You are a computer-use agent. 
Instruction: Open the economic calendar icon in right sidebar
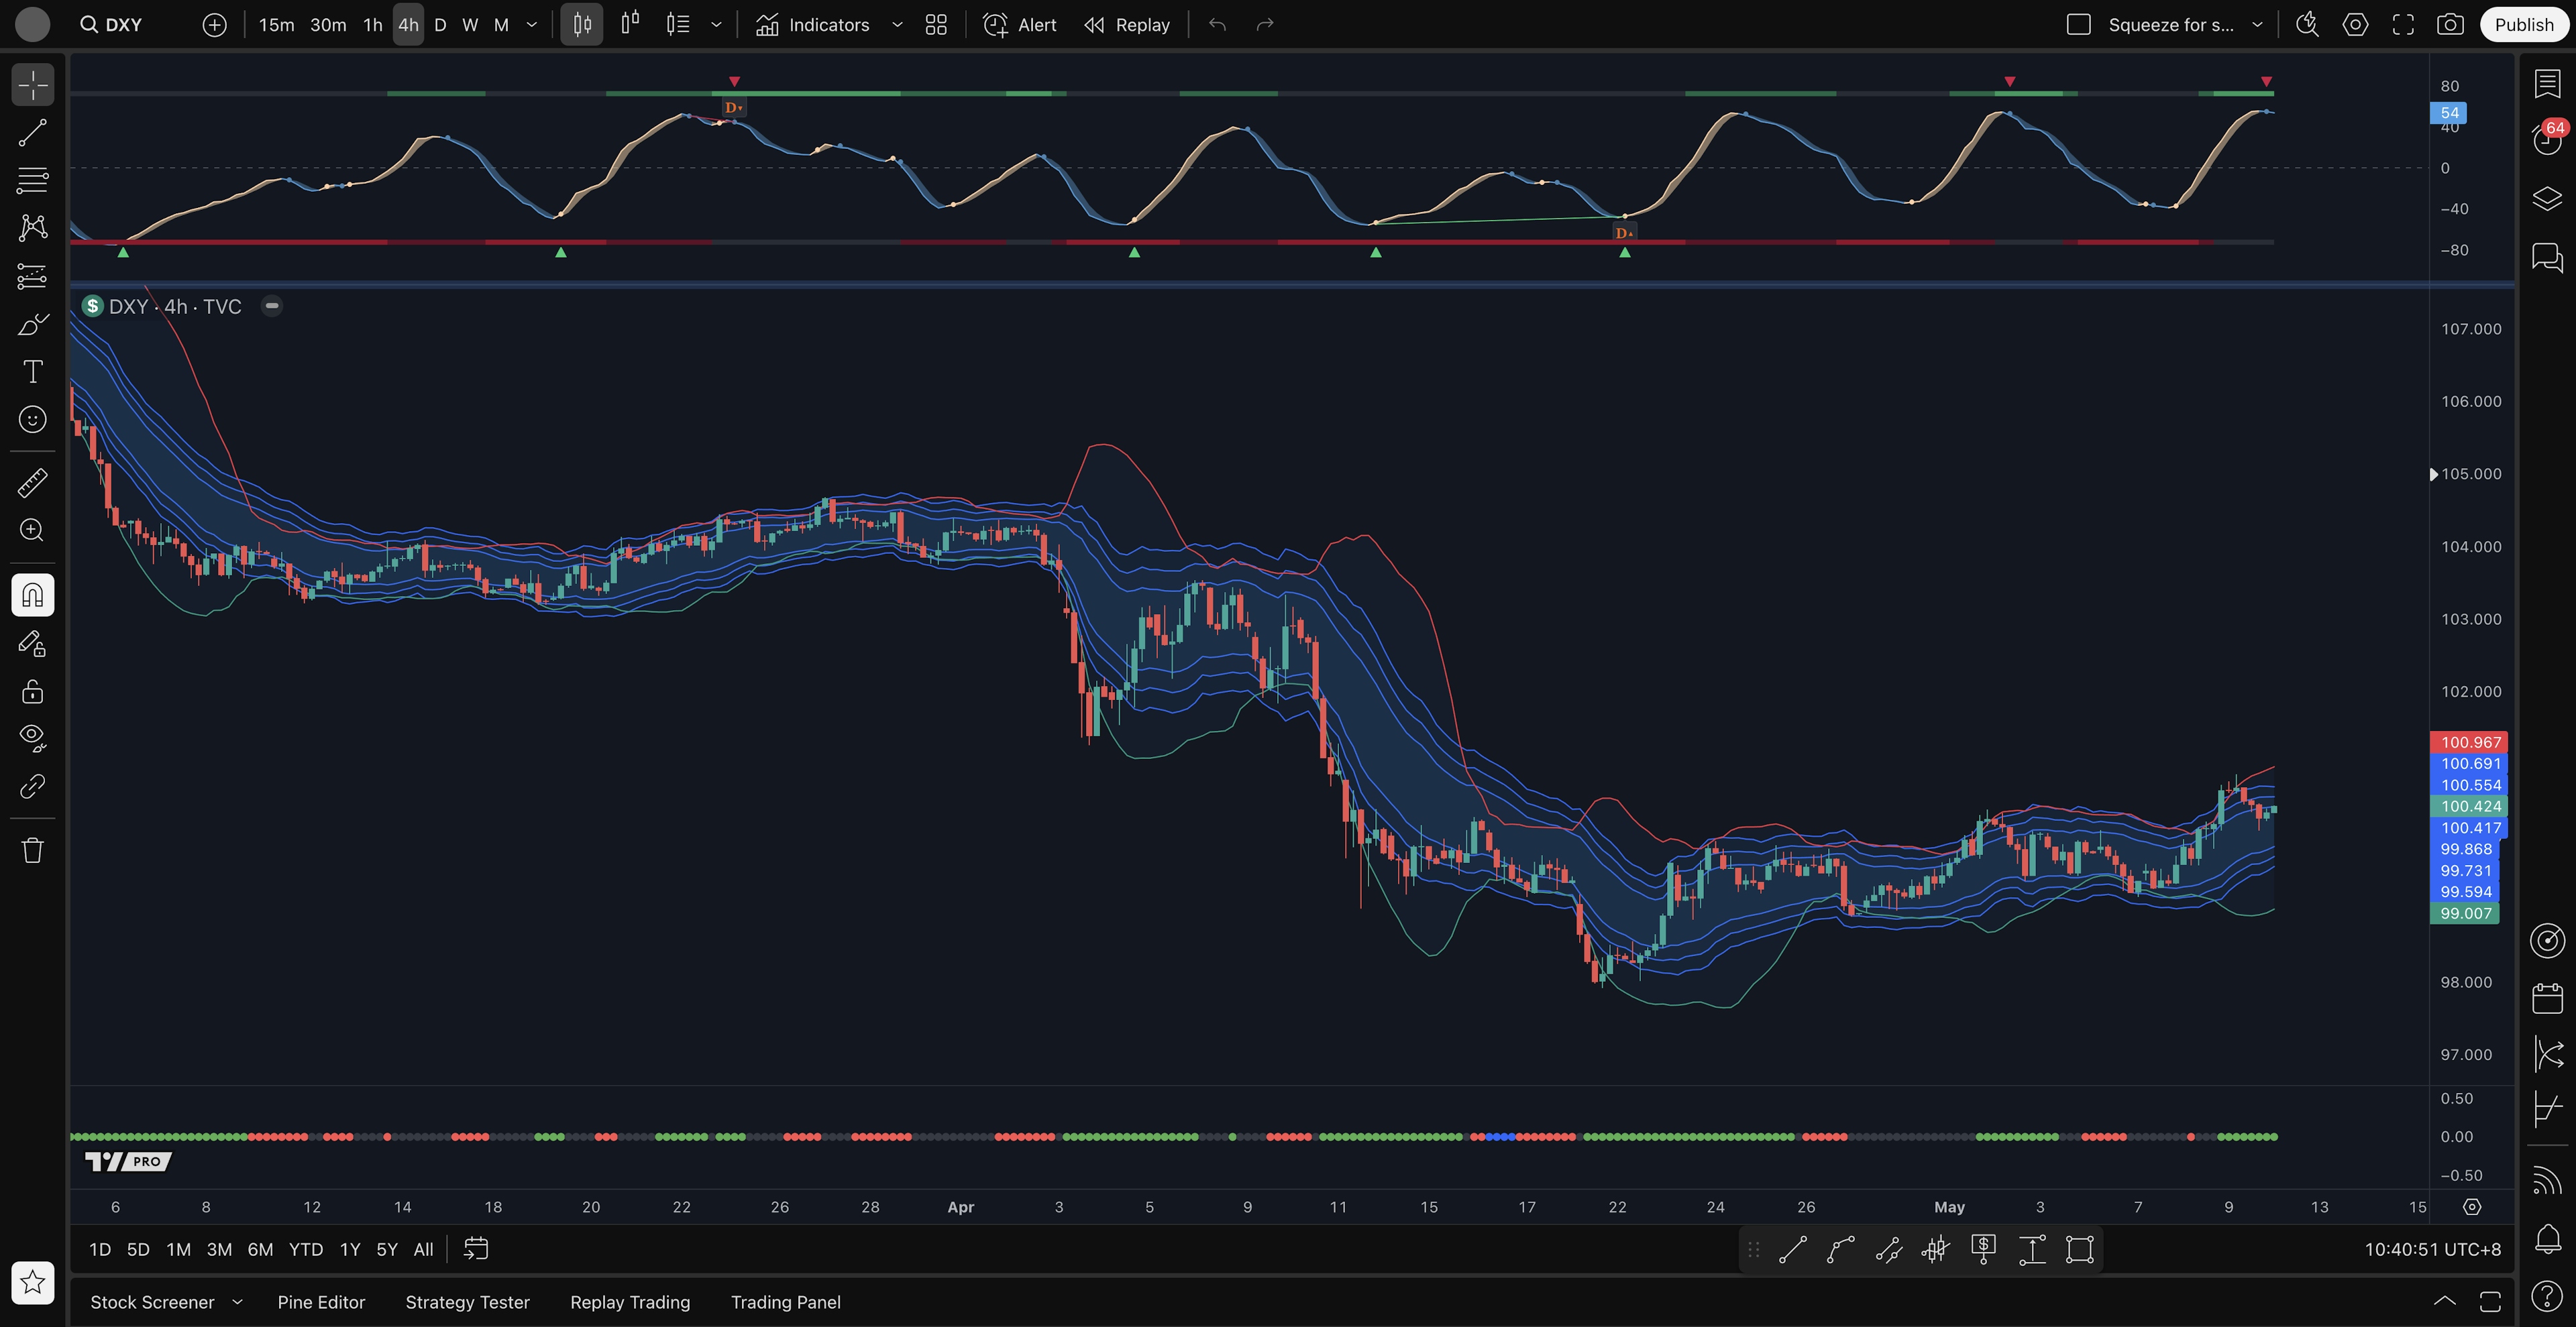click(2547, 998)
